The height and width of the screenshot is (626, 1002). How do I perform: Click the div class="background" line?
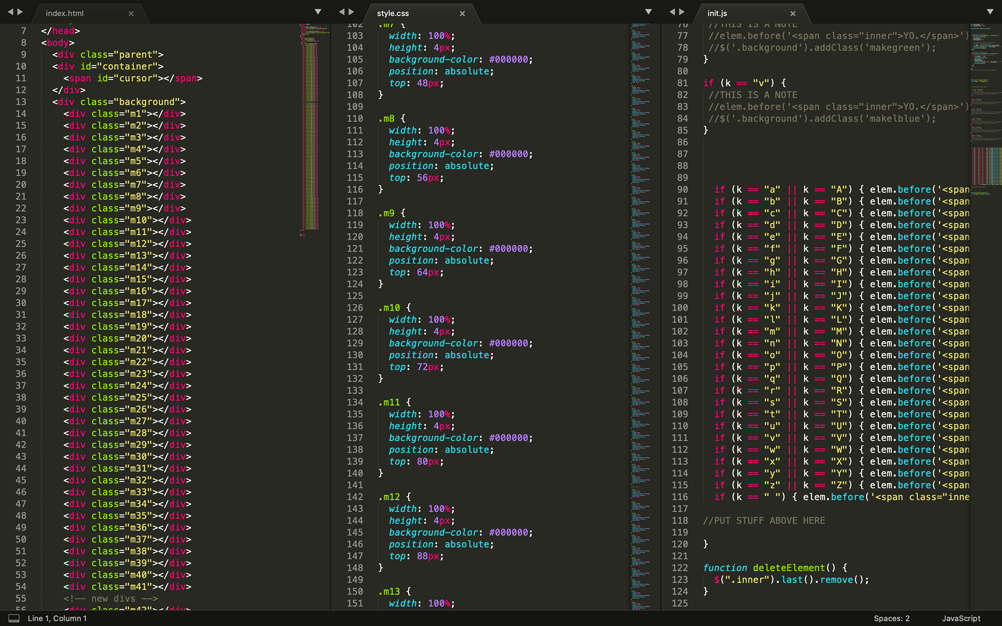118,102
